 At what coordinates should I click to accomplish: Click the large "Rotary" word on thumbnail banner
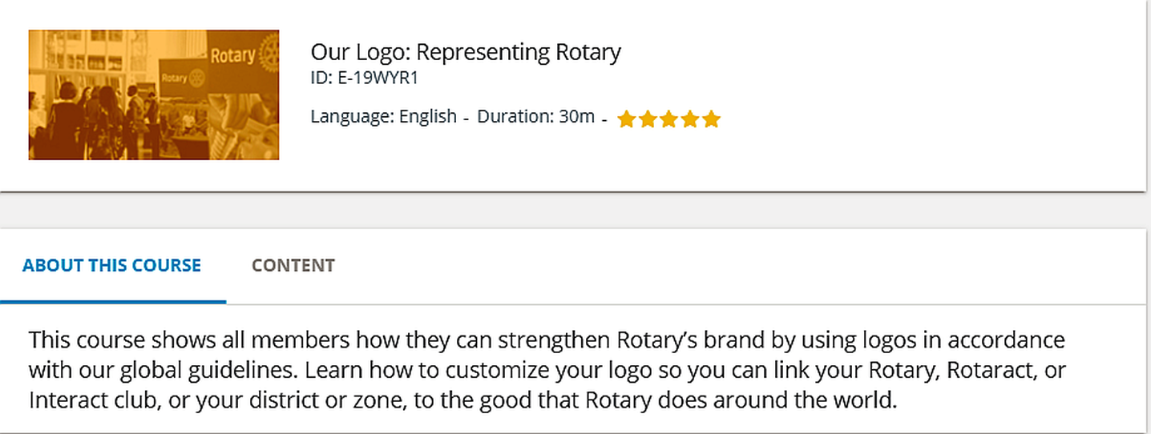point(232,56)
